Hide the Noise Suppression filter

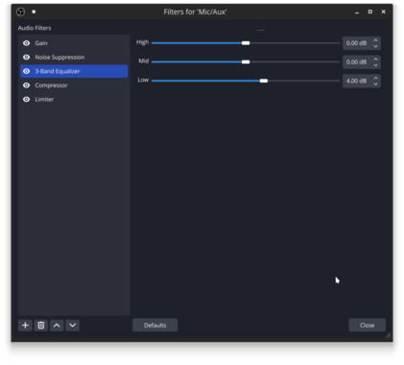click(x=27, y=57)
